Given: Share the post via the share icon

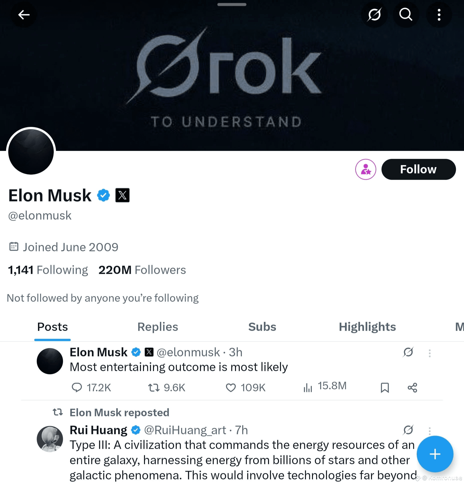Looking at the screenshot, I should (x=412, y=388).
